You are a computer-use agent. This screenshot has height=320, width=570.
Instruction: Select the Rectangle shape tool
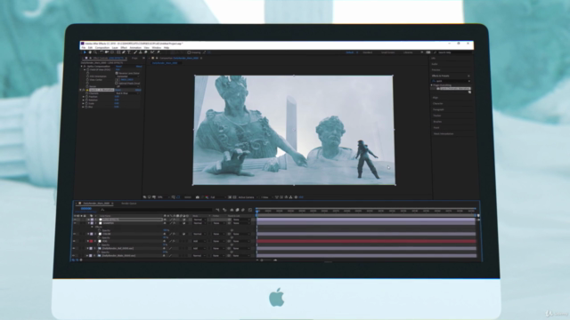point(118,52)
